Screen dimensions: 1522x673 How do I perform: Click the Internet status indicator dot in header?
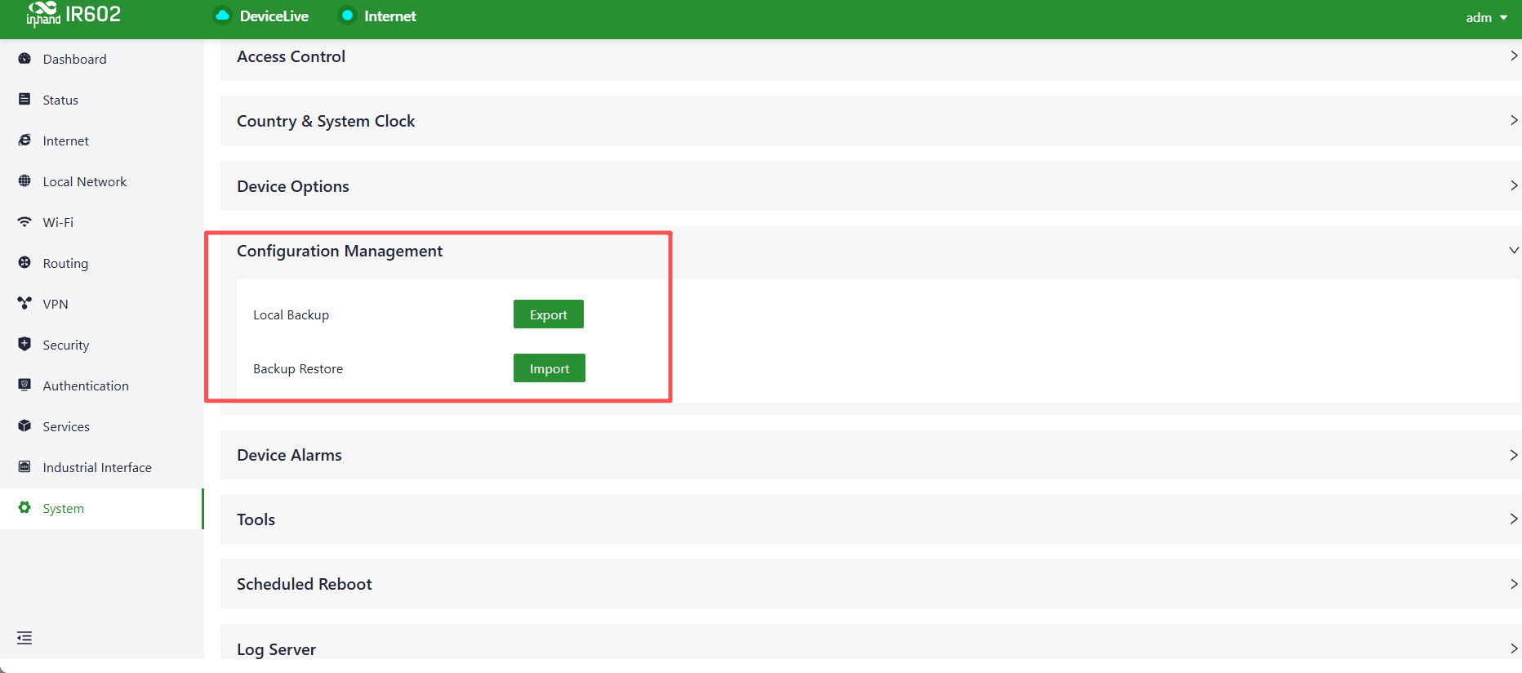tap(348, 16)
